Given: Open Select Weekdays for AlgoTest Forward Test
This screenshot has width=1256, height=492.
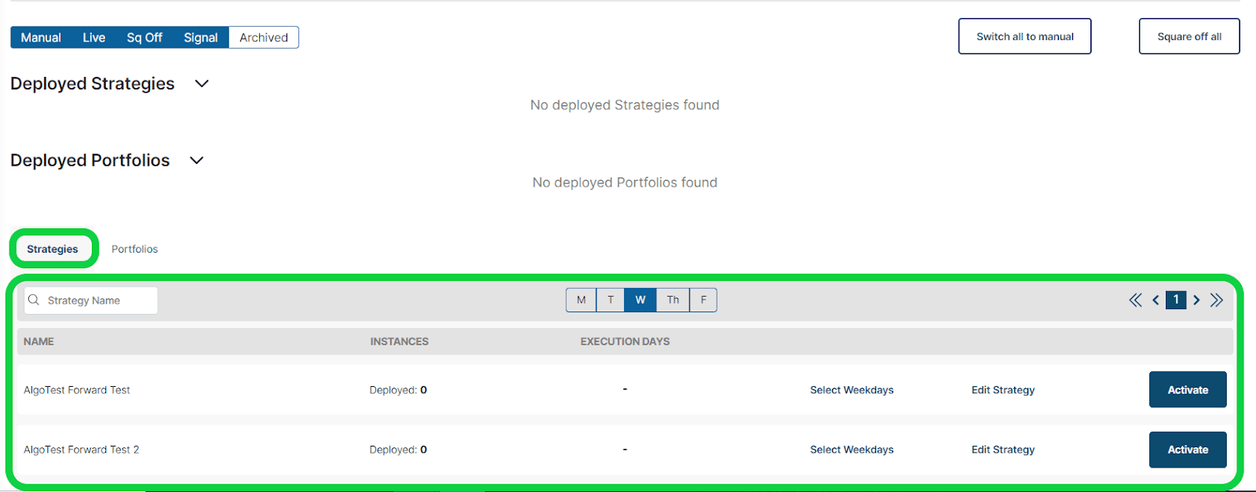Looking at the screenshot, I should [852, 390].
